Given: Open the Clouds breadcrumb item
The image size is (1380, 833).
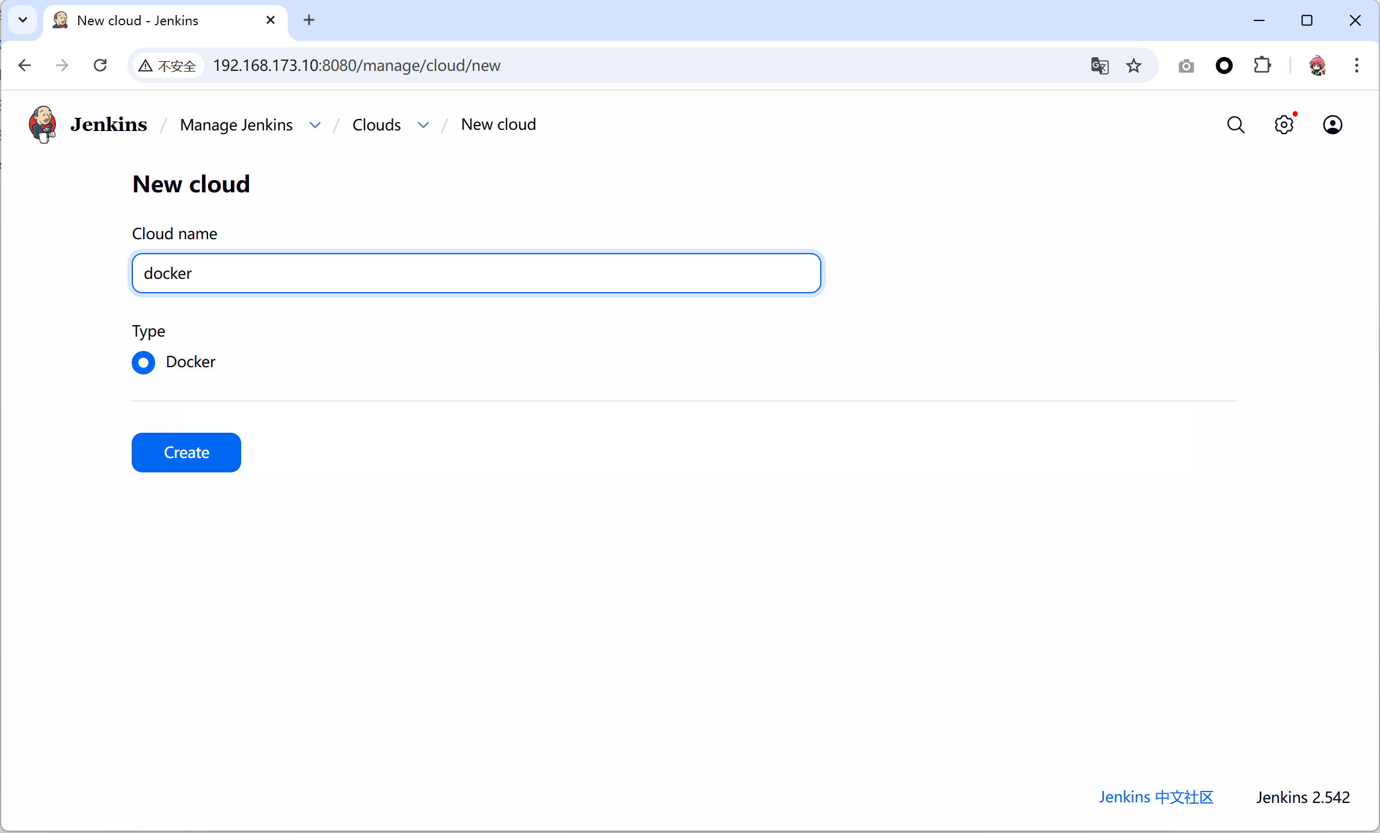Looking at the screenshot, I should (376, 125).
